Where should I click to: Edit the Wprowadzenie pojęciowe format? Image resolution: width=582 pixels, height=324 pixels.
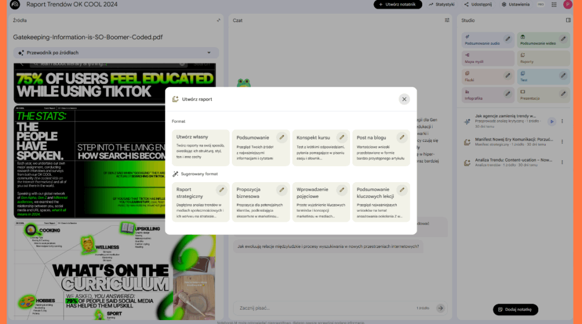(342, 190)
